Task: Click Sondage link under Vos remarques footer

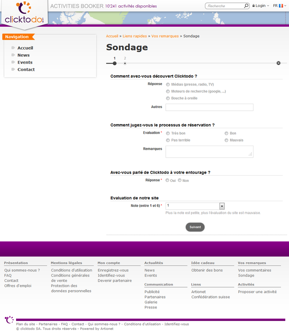Action: click(246, 276)
